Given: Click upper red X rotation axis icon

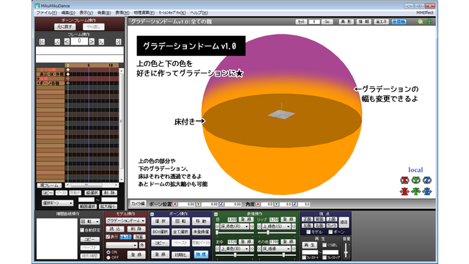Looking at the screenshot, I should pos(405,180).
